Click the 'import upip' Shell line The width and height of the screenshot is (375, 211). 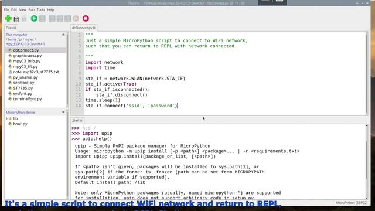[97, 133]
